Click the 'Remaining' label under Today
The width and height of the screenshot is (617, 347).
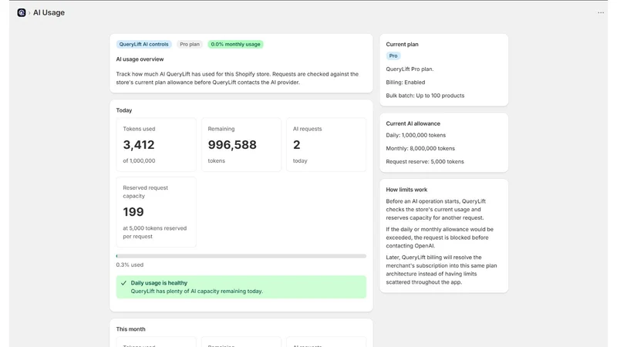221,129
